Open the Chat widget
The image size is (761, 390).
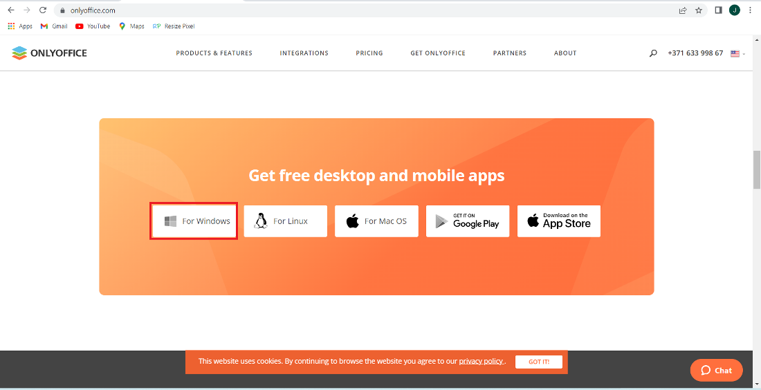coord(716,371)
